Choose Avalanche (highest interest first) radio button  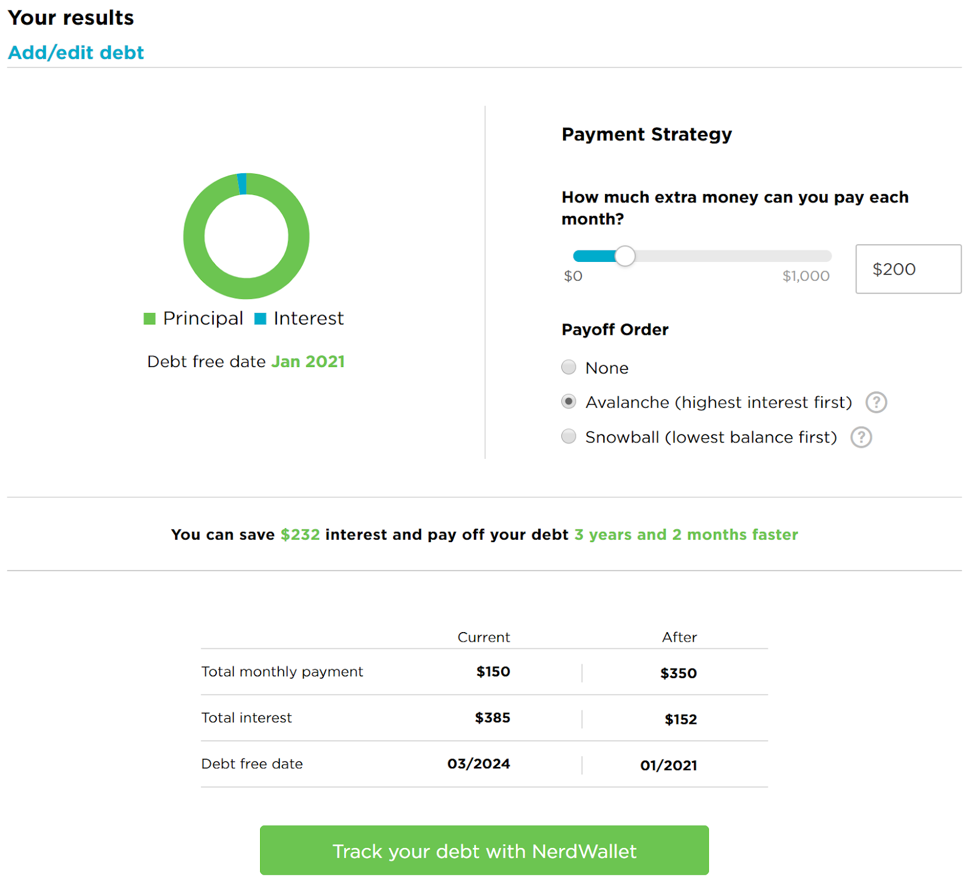point(569,402)
